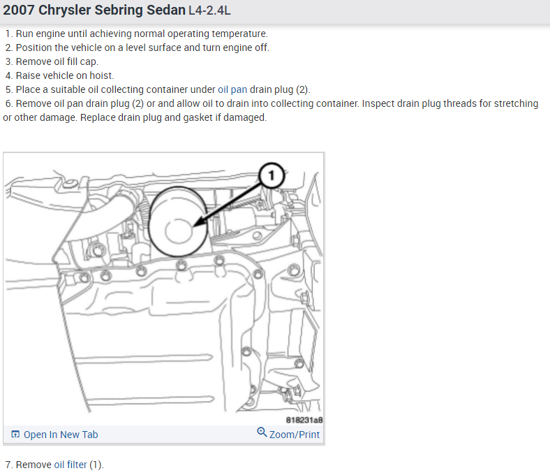Click the '2007 Chrysler Sebring Sedan' heading
The width and height of the screenshot is (550, 473).
tap(94, 10)
